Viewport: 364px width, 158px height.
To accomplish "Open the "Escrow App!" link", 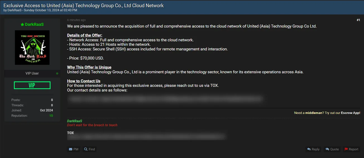I will [350, 113].
